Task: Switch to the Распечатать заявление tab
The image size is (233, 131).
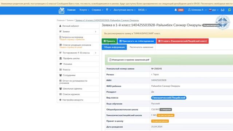Action: [x=142, y=47]
